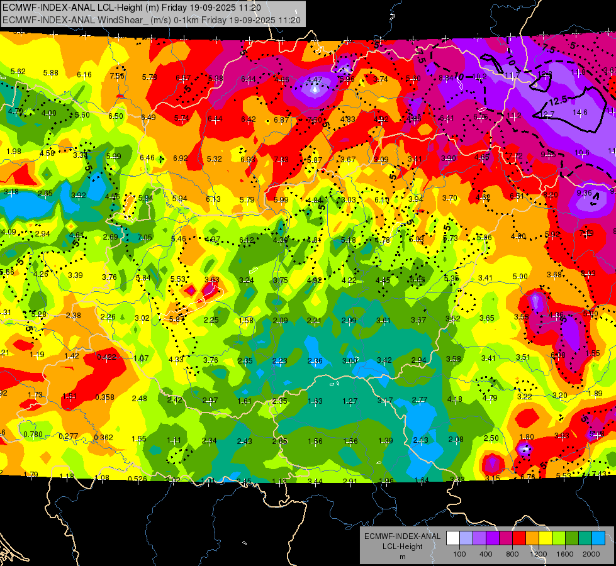
Task: Click the light lavender legend swatch
Action: coord(466,538)
